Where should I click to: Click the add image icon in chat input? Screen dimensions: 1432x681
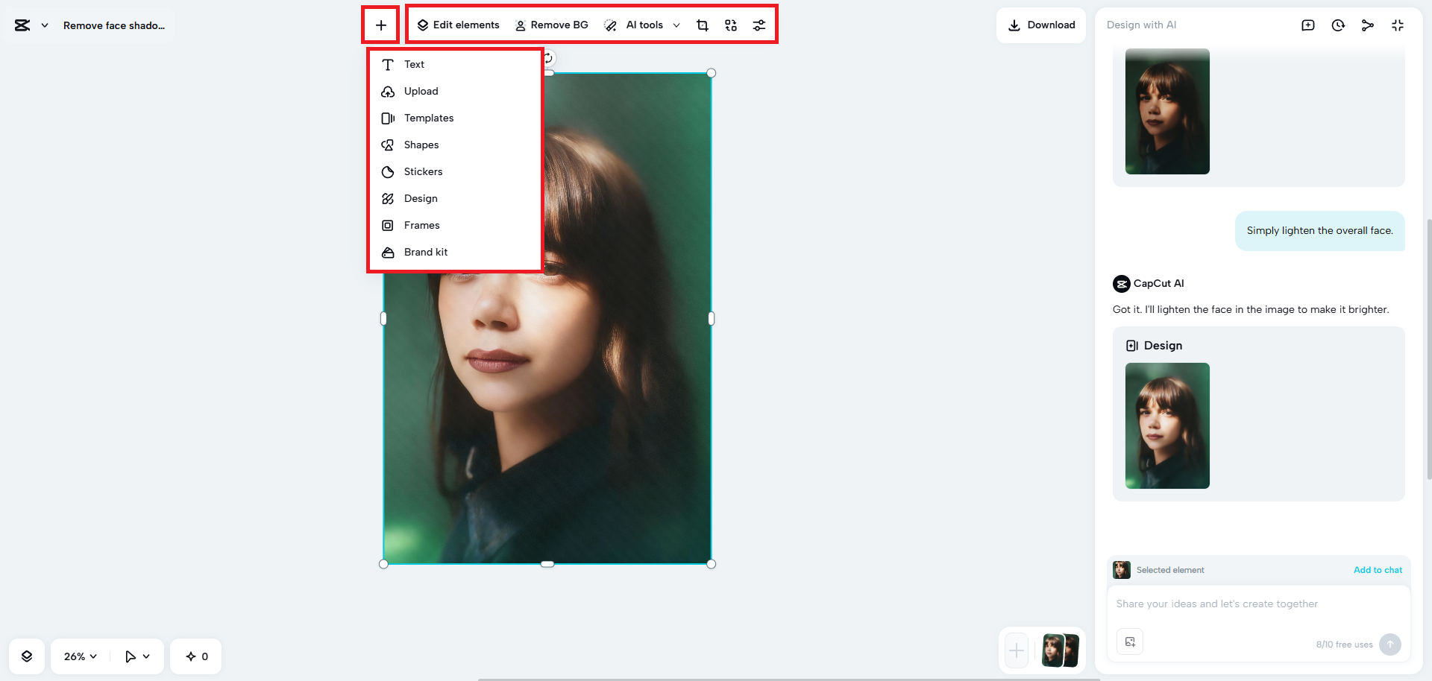1130,642
